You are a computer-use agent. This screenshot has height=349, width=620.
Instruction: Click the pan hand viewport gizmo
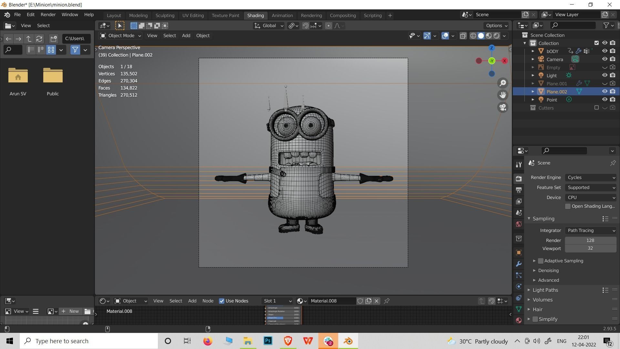pos(503,95)
